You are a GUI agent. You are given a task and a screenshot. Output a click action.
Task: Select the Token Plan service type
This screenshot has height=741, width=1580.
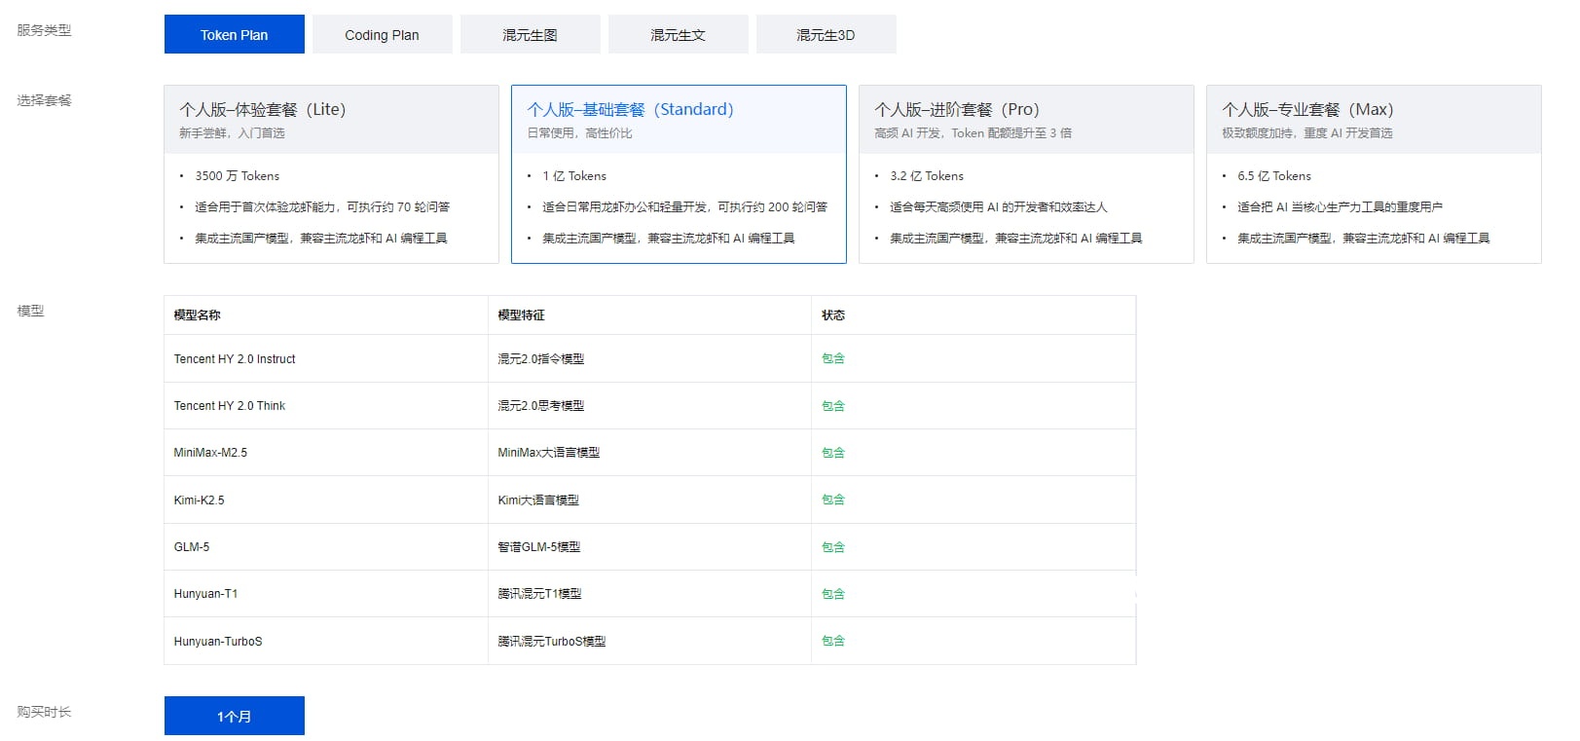(x=234, y=35)
